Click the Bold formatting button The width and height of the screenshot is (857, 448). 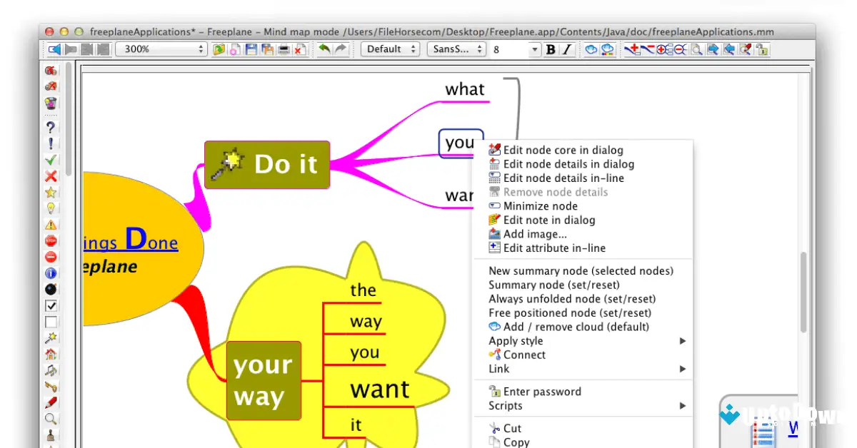click(x=551, y=49)
